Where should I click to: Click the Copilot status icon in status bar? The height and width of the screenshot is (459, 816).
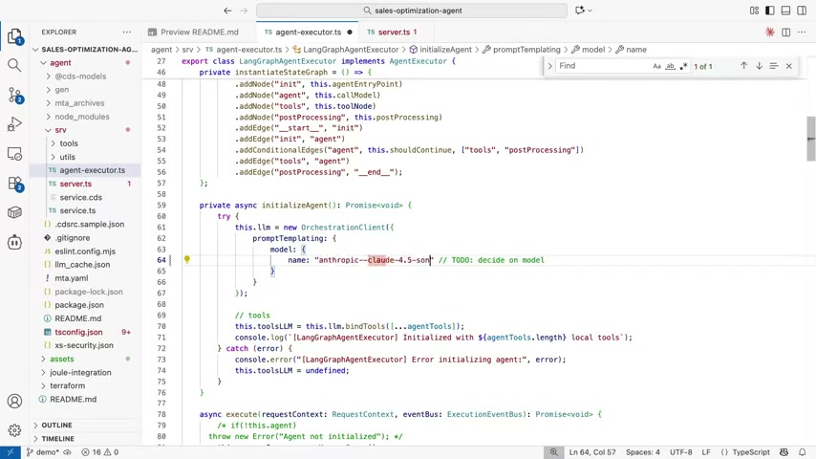(784, 452)
